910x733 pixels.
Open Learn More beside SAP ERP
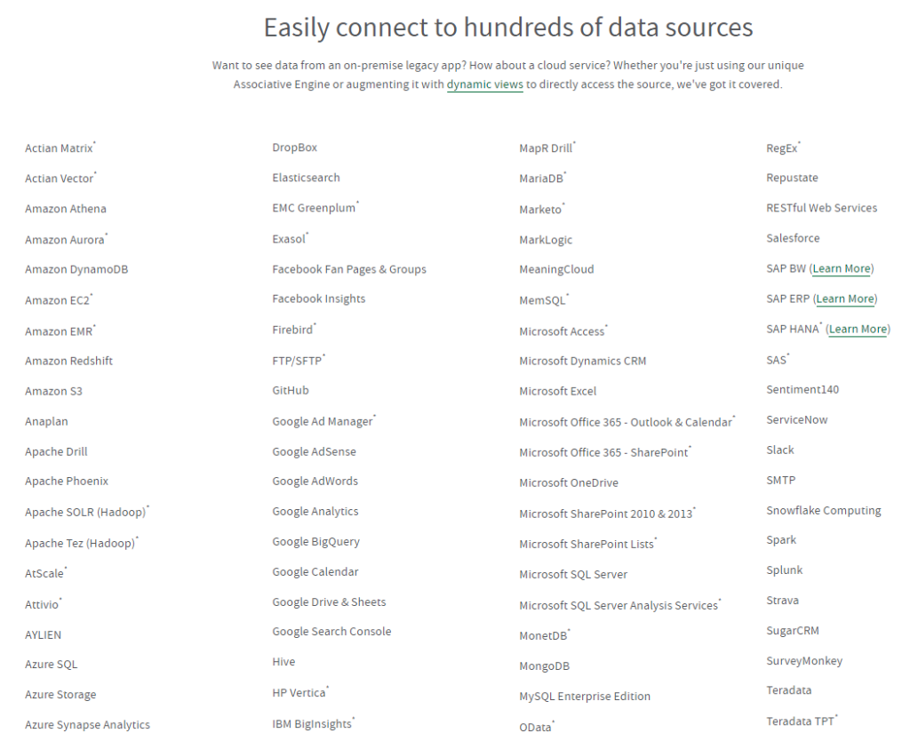tap(845, 299)
